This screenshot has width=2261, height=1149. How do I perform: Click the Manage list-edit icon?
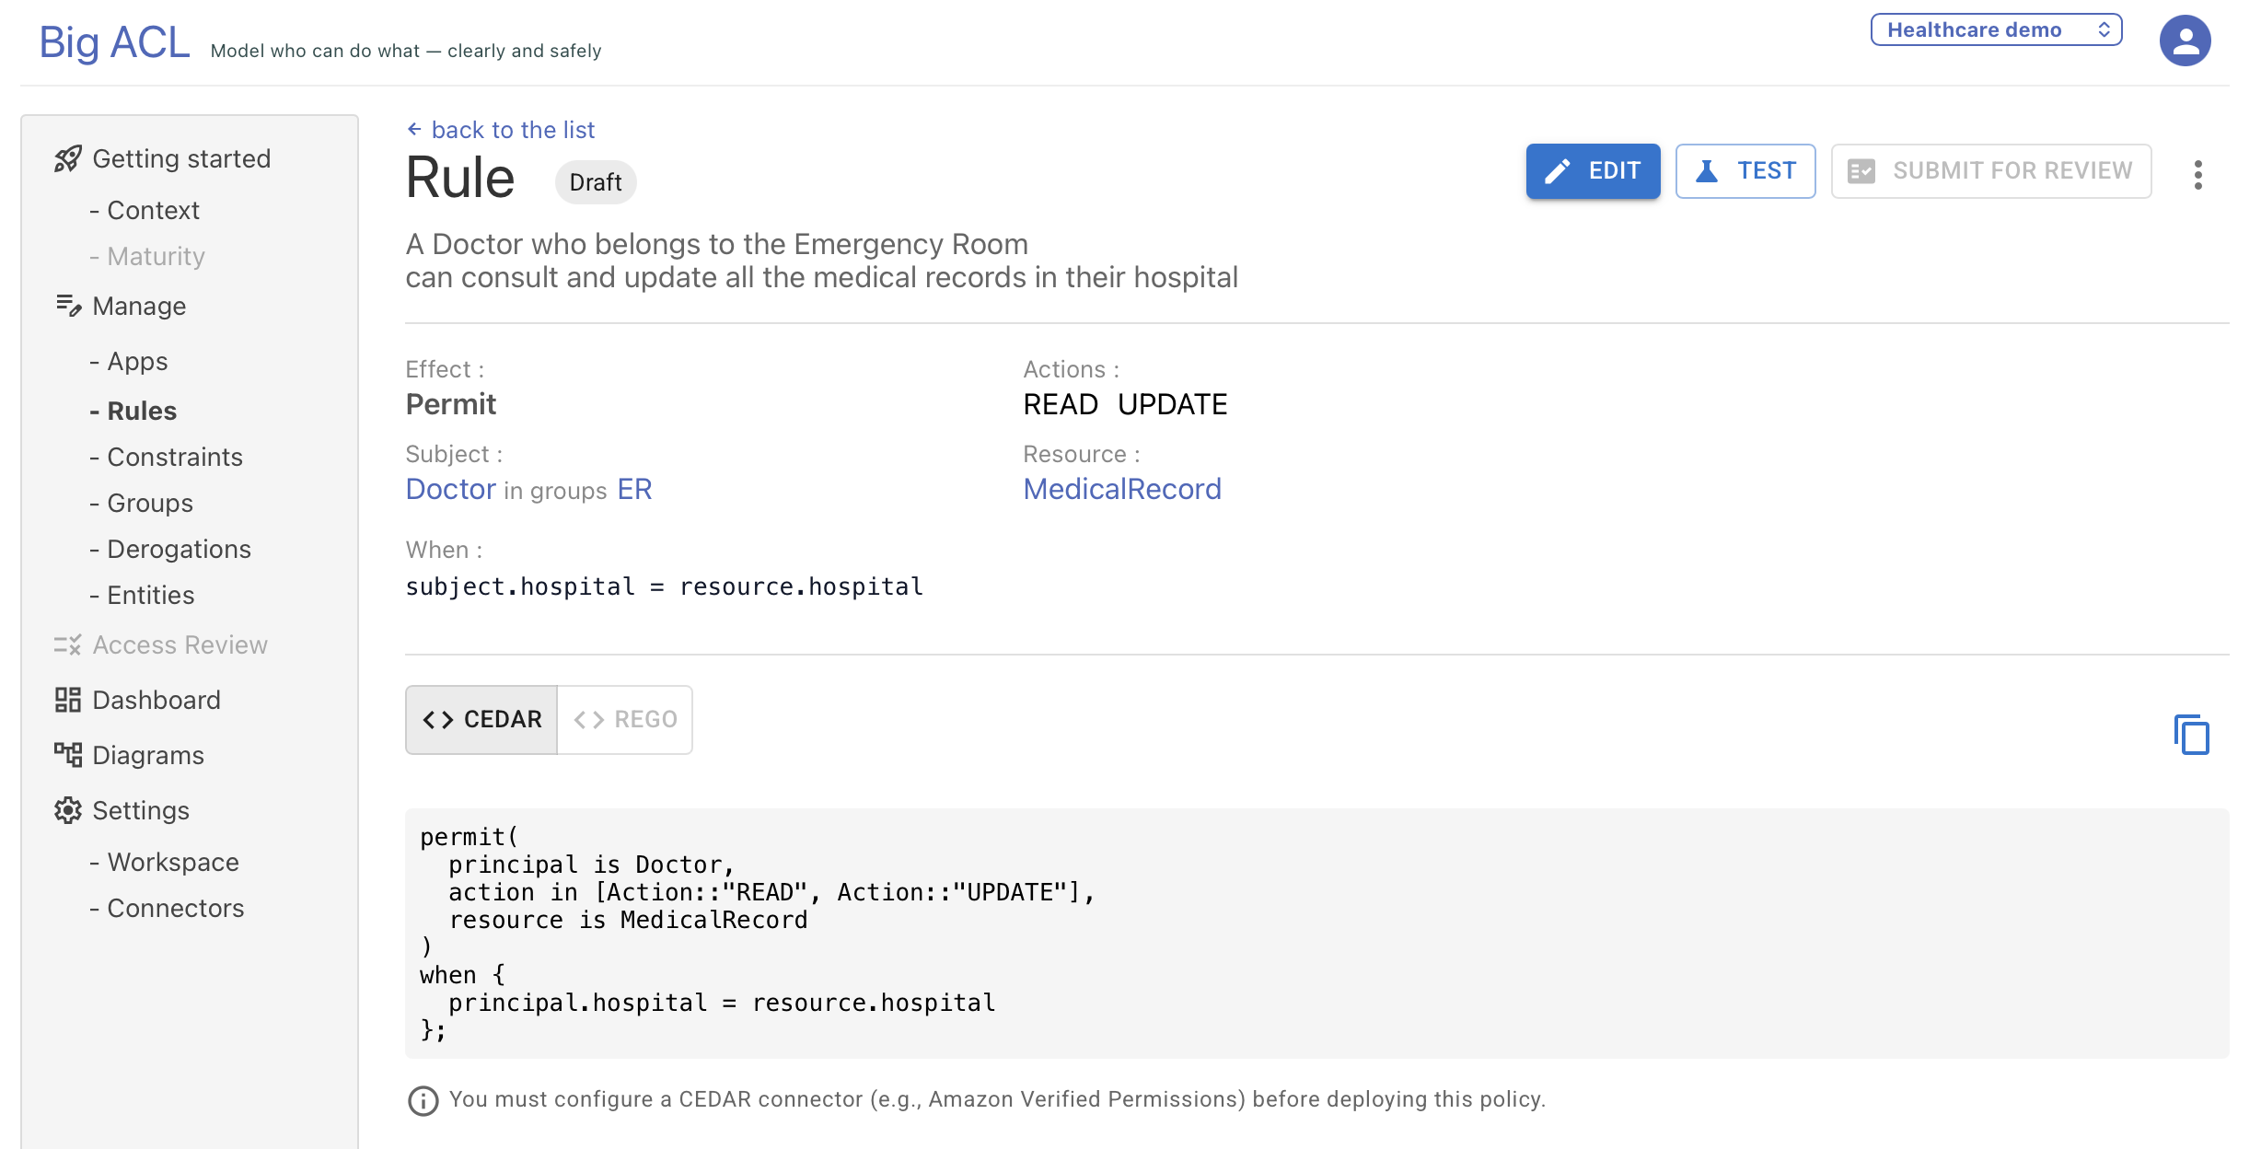[x=67, y=306]
